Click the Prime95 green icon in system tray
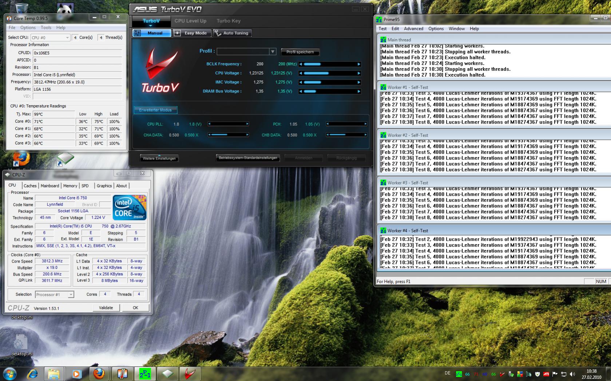The image size is (611, 381). pyautogui.click(x=459, y=374)
